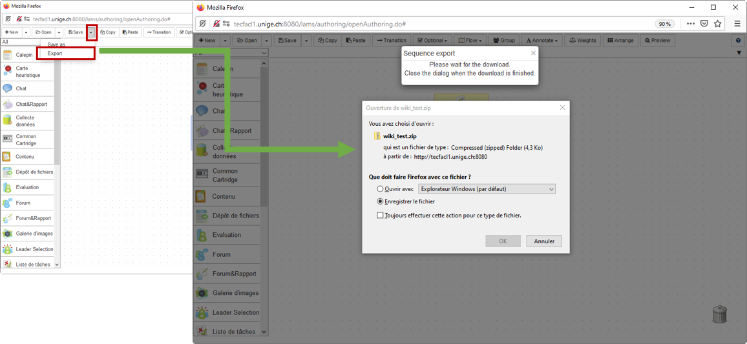Select the 'Ouvrir avec' radio option

point(380,189)
